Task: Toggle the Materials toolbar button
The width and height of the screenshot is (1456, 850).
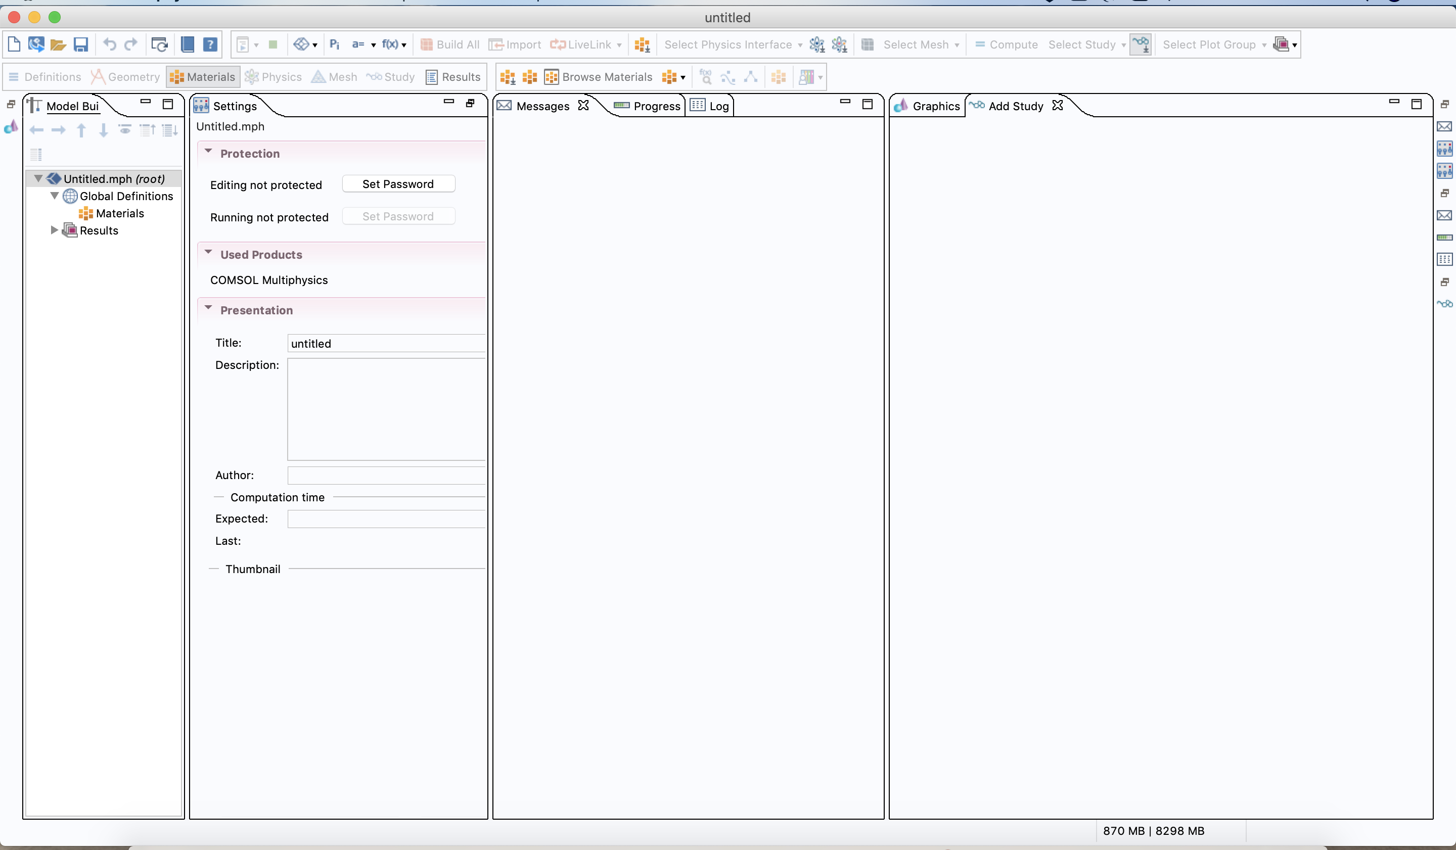Action: click(202, 77)
